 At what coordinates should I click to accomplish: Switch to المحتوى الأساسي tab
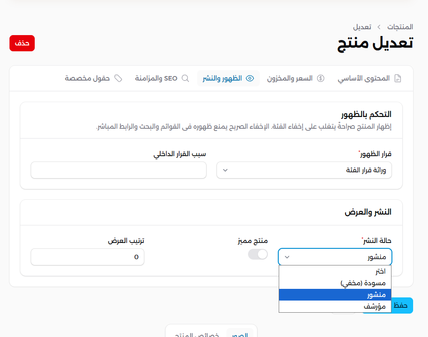click(x=369, y=78)
